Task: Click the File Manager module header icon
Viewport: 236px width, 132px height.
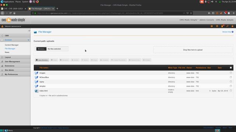Action: pos(35,32)
